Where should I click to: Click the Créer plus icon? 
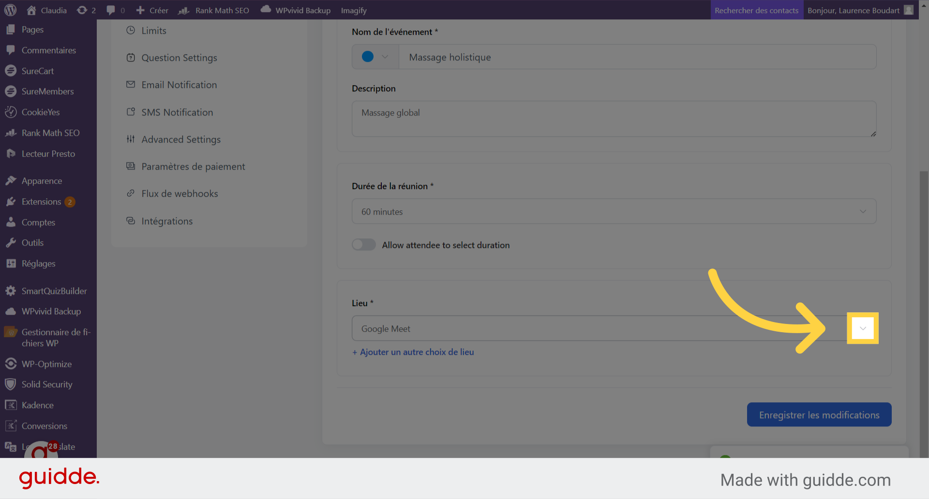tap(140, 10)
